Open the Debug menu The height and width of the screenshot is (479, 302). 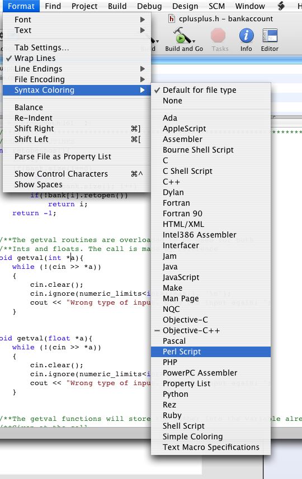(x=149, y=6)
